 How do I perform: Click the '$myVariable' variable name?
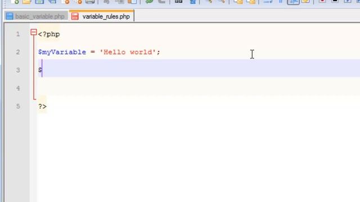(62, 52)
